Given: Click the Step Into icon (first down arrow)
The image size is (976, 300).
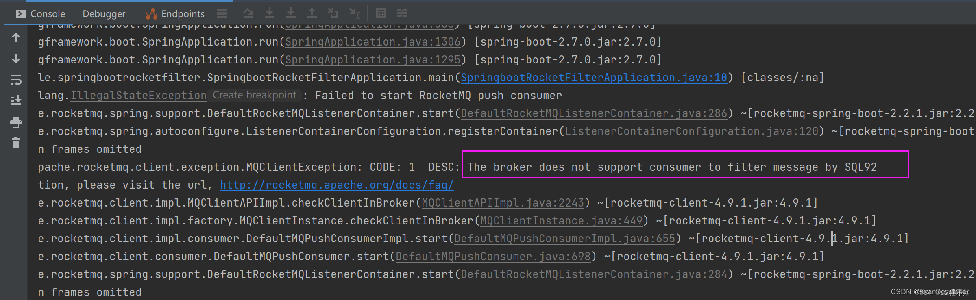Looking at the screenshot, I should (x=270, y=13).
